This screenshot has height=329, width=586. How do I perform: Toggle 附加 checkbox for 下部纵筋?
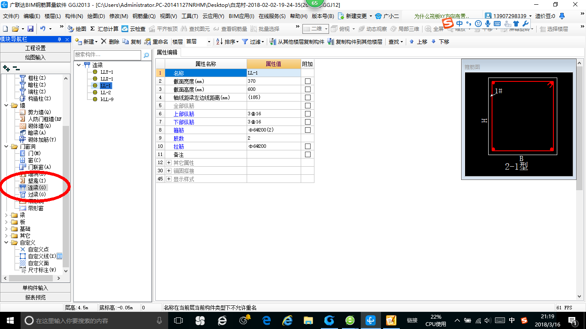click(x=307, y=122)
